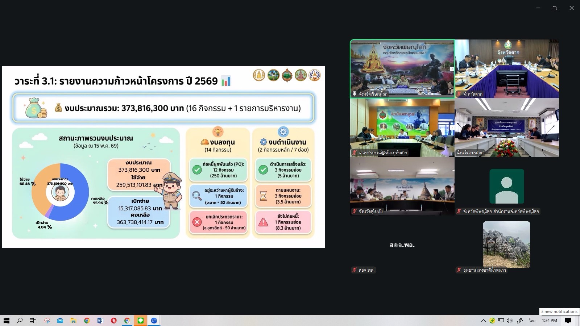
Task: Select the จังหวัดสุโขทัย participant video tile
Action: (x=402, y=186)
